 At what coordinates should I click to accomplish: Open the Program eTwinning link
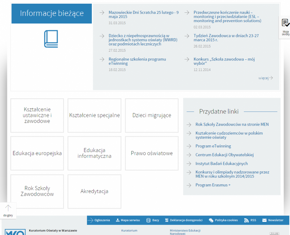[213, 146]
